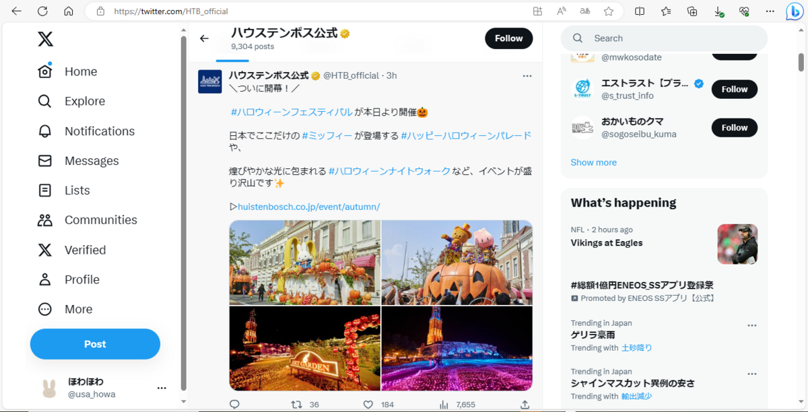The width and height of the screenshot is (808, 412).
Task: Open the Vikings at Eagles thumbnail
Action: [737, 244]
